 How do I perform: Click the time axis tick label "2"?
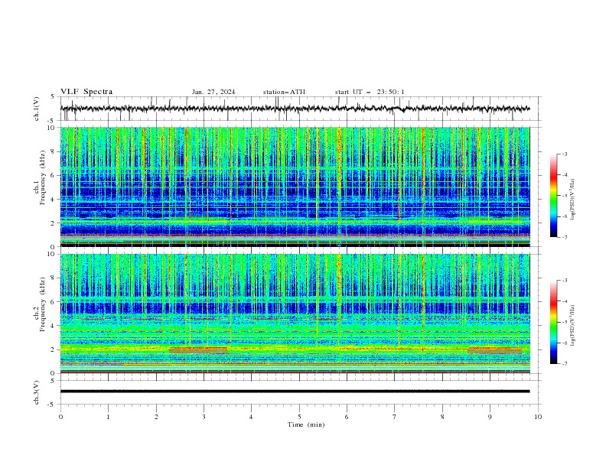tap(156, 417)
